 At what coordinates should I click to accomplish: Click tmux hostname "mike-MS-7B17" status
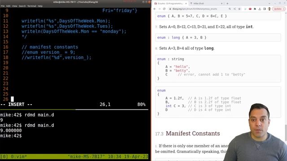87,157
